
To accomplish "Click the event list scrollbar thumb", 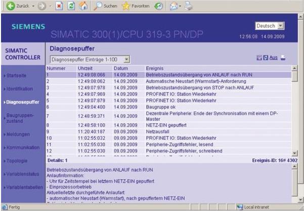I will [x=294, y=77].
